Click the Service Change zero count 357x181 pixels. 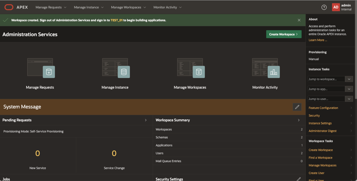(114, 153)
